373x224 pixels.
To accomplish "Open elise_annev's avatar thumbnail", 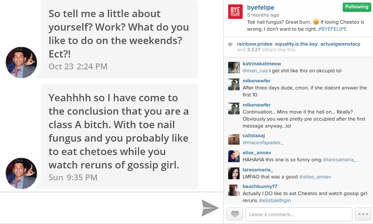I will click(234, 156).
